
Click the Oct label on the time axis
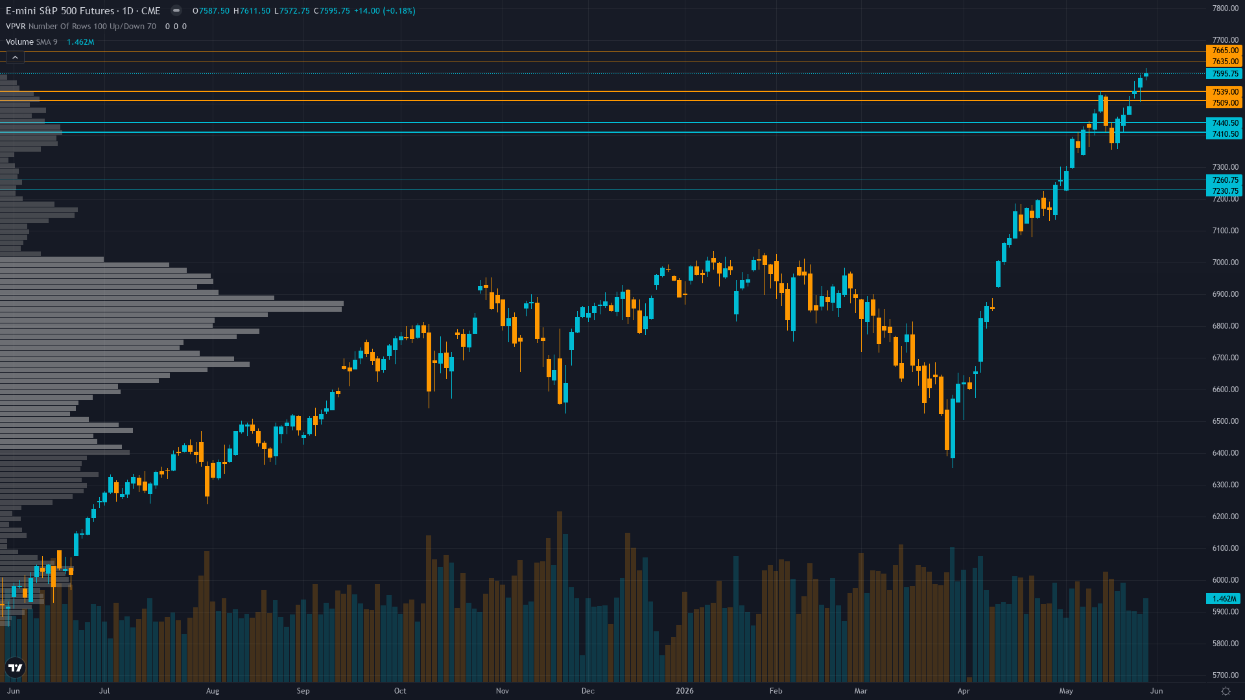point(400,691)
